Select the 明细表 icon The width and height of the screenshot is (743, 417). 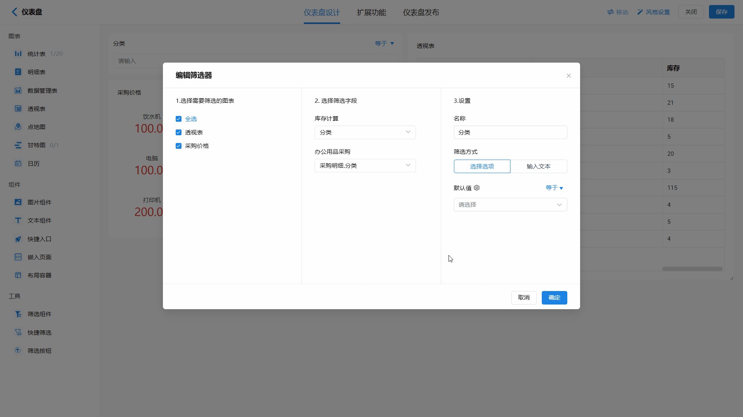18,72
